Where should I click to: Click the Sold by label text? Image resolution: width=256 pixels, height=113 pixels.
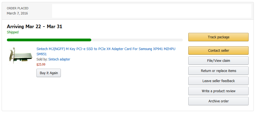pyautogui.click(x=42, y=59)
